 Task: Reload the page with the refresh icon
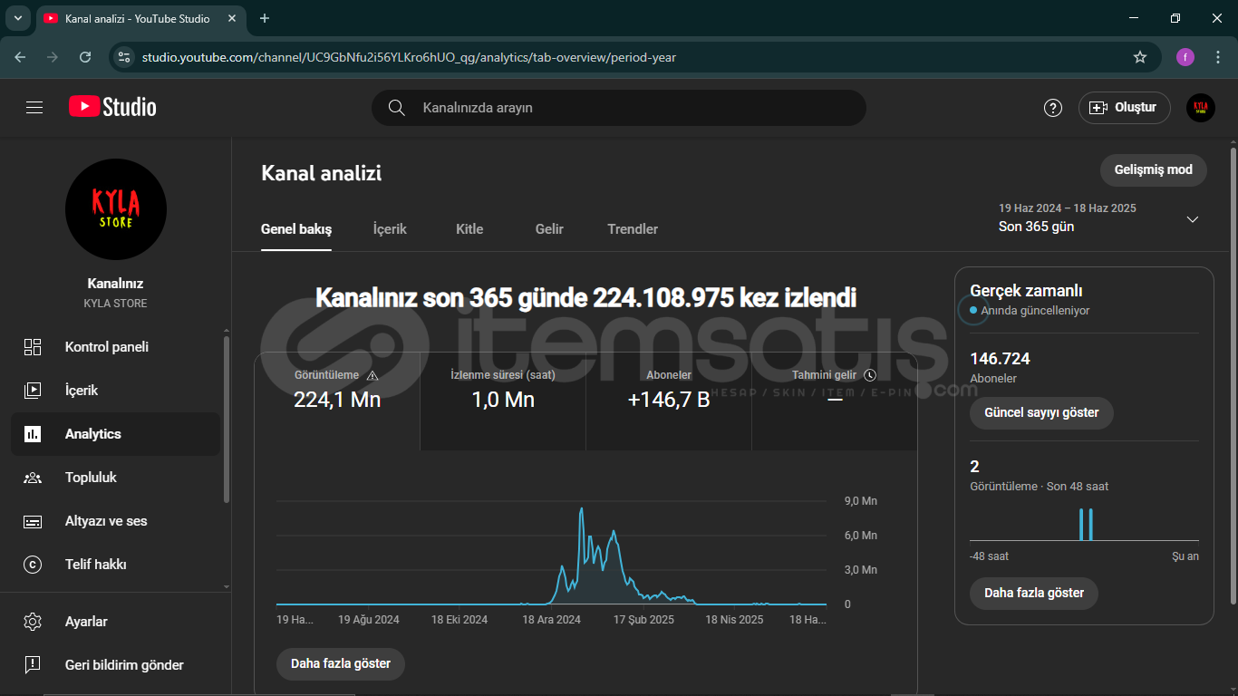coord(85,57)
